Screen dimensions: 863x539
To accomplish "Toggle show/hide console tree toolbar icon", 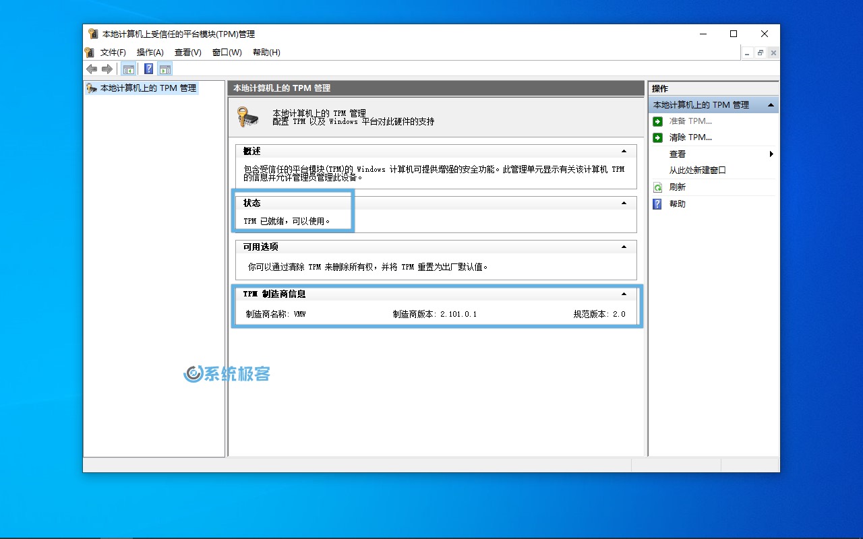I will [x=128, y=69].
